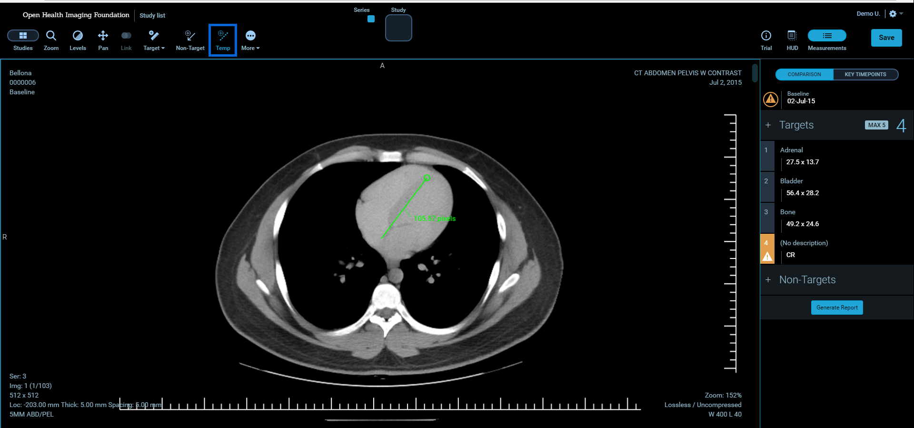Toggle the Studies panel button
The height and width of the screenshot is (428, 914).
23,36
